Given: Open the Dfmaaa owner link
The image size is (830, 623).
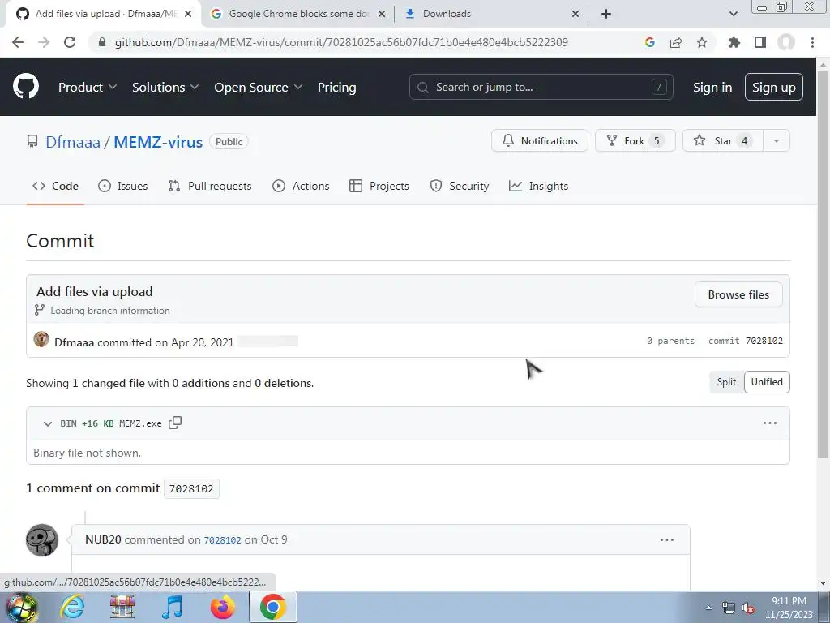Looking at the screenshot, I should tap(72, 142).
